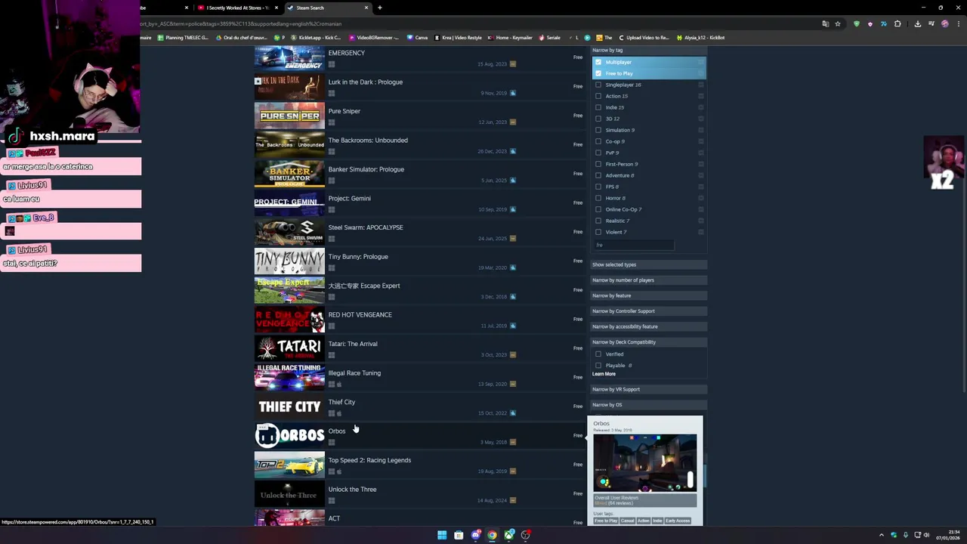The width and height of the screenshot is (967, 544).
Task: Open the Alysia_k12 - KickBot bookmark
Action: coord(701,38)
